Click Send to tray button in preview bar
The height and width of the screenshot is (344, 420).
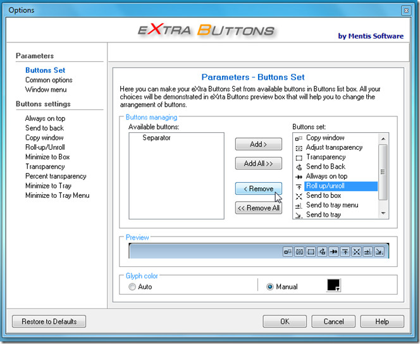click(x=380, y=252)
